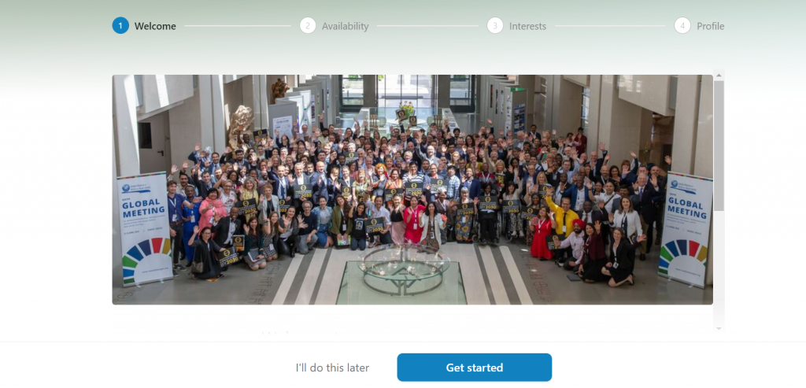Click the vertical scrollbar thumb
Viewport: 806px width, 388px height.
point(719,146)
